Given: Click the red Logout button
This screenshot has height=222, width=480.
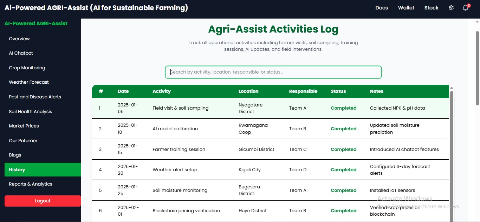Looking at the screenshot, I should pos(43,201).
